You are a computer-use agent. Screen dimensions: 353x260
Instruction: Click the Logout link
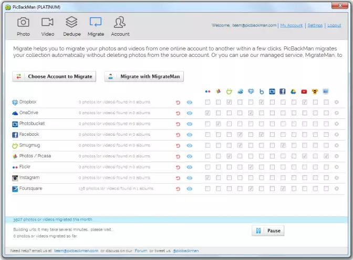coord(334,25)
